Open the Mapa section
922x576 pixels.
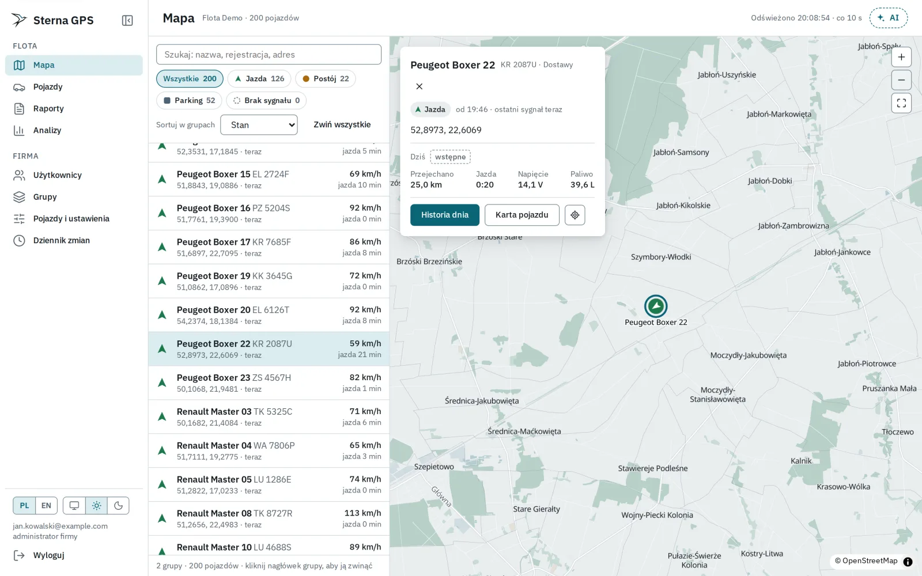(x=74, y=65)
